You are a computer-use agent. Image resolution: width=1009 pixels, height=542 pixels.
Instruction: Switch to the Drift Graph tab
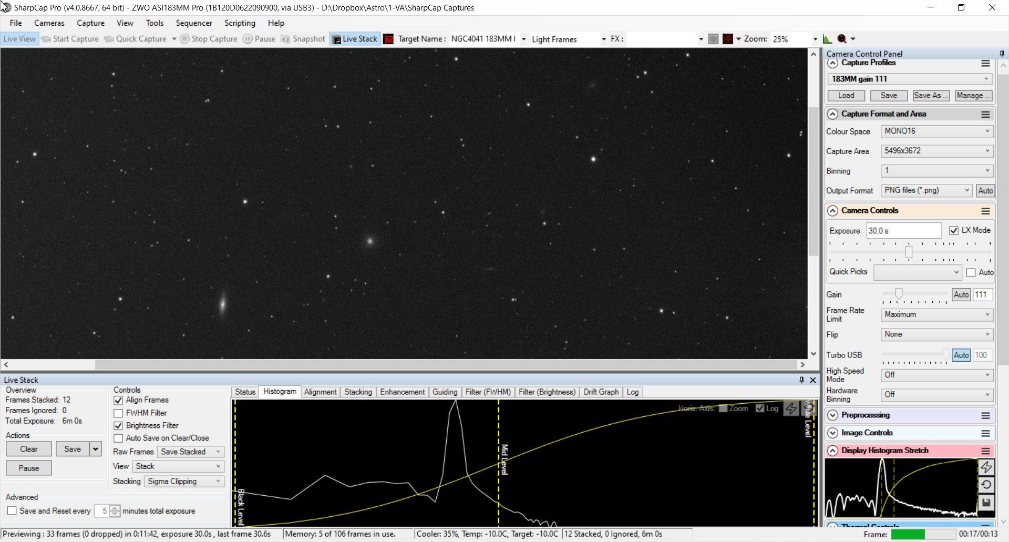pyautogui.click(x=601, y=392)
